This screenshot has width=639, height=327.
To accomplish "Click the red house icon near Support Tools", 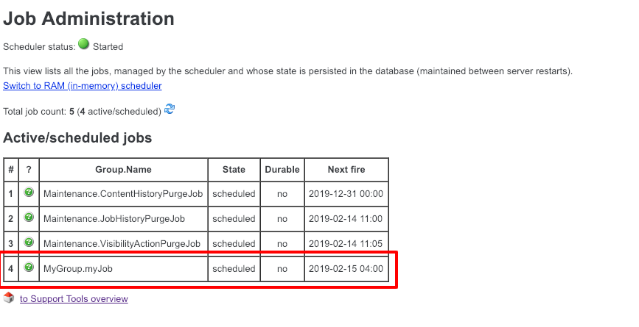I will 9,298.
